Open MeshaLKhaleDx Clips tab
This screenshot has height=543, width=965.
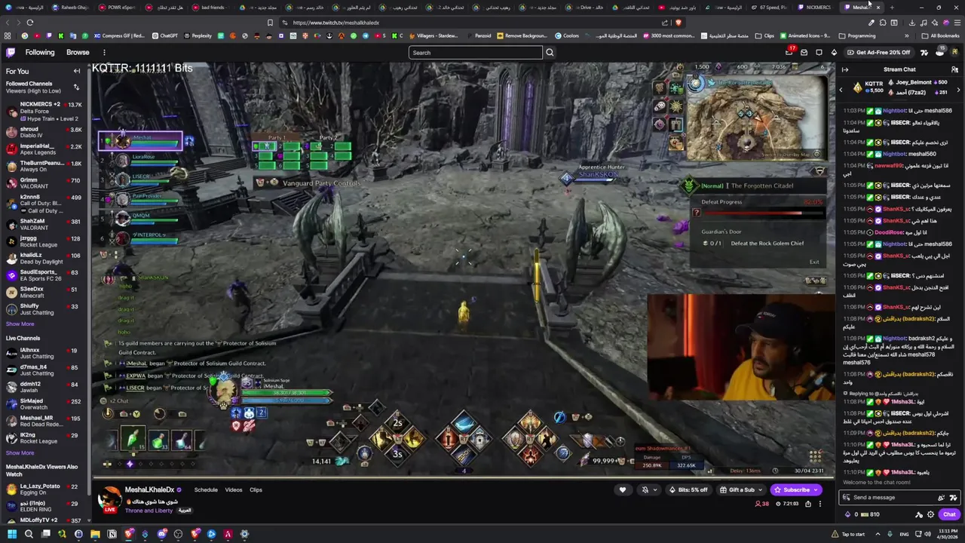pos(256,489)
